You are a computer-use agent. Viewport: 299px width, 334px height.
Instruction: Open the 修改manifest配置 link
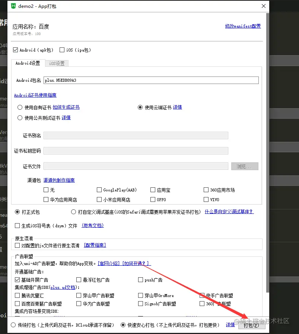tap(243, 26)
